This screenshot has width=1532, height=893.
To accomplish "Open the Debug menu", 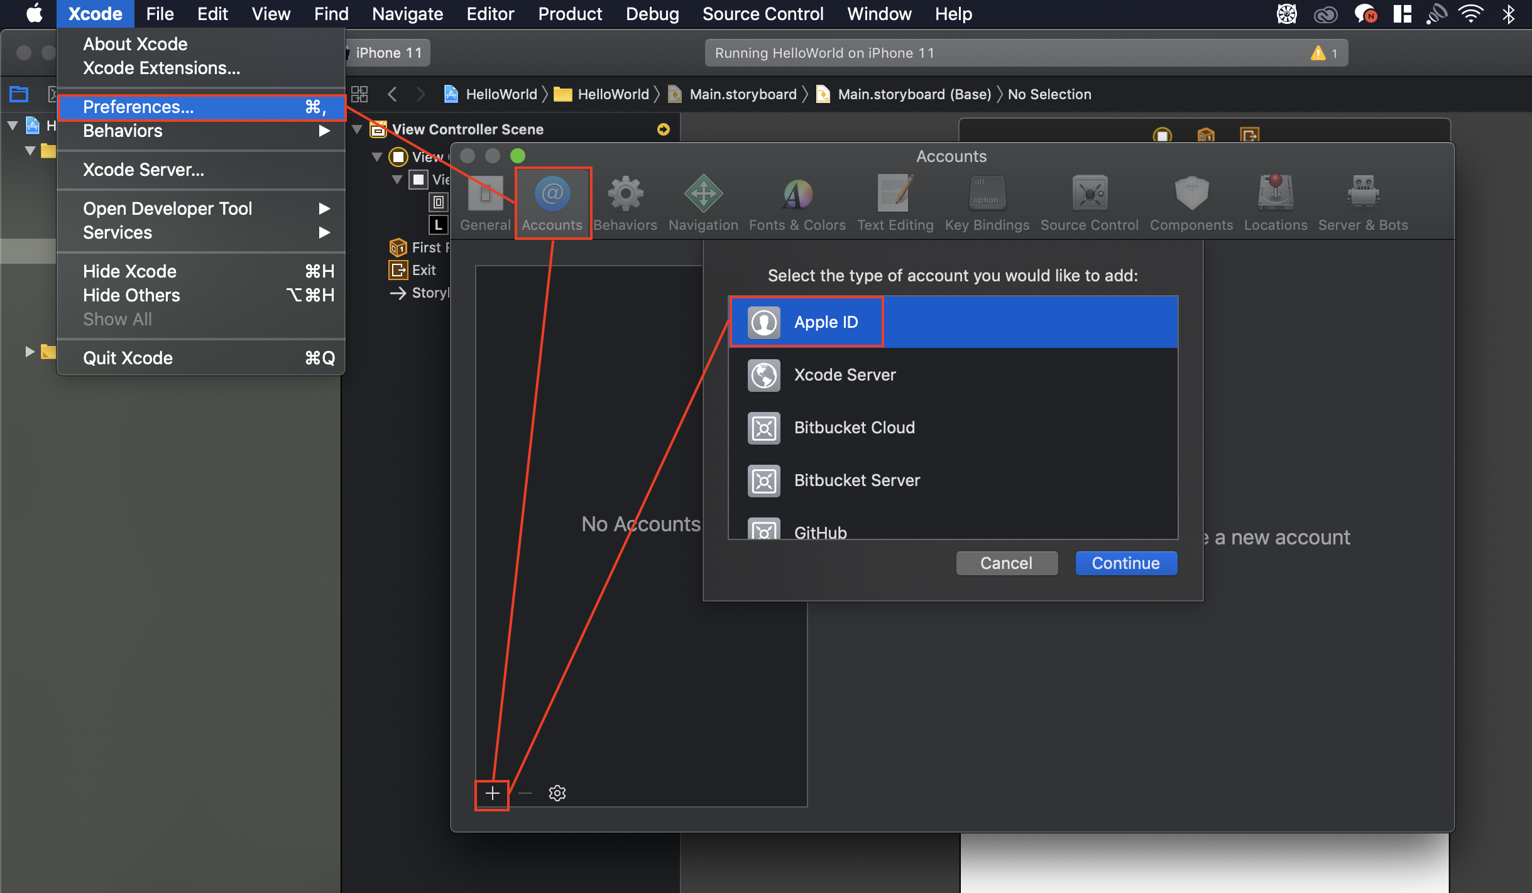I will [652, 14].
